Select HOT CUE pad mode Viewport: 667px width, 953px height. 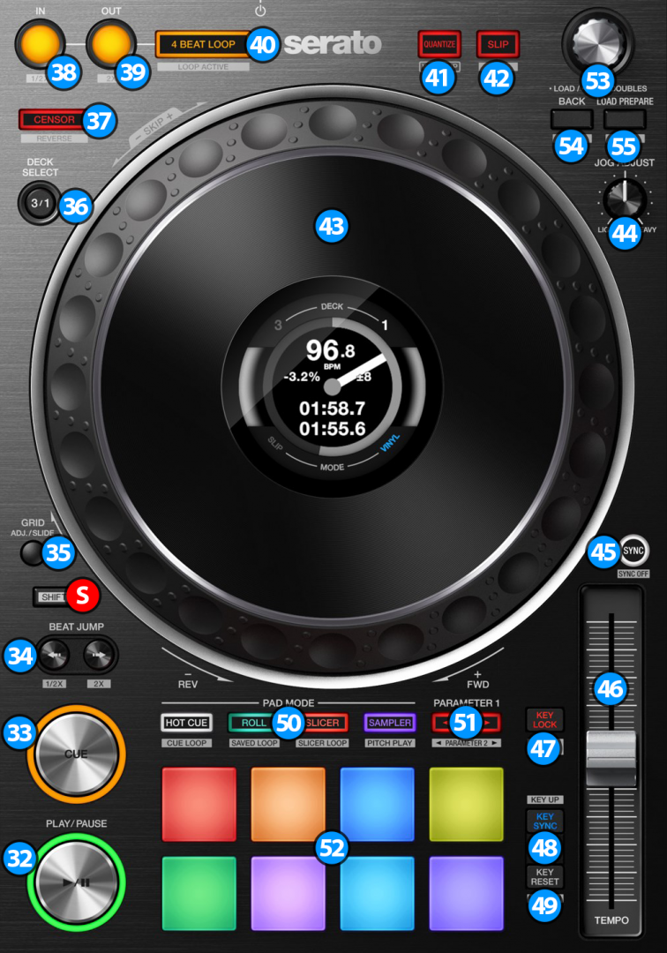click(x=186, y=723)
